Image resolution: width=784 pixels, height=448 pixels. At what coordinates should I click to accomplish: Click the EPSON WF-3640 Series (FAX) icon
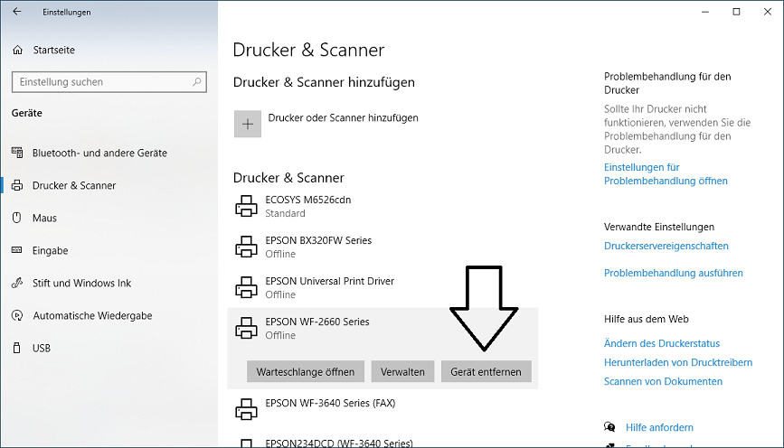click(246, 409)
